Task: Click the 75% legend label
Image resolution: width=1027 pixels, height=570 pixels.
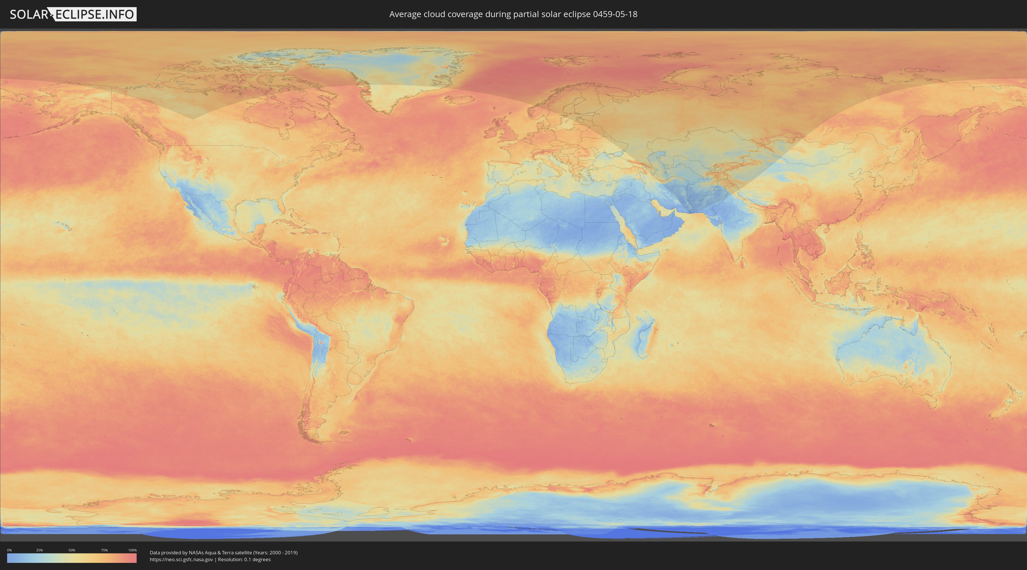Action: click(104, 550)
